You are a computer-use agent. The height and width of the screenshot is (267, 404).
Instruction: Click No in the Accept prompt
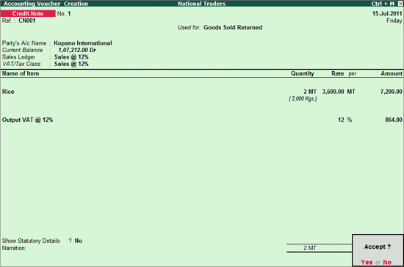387,262
